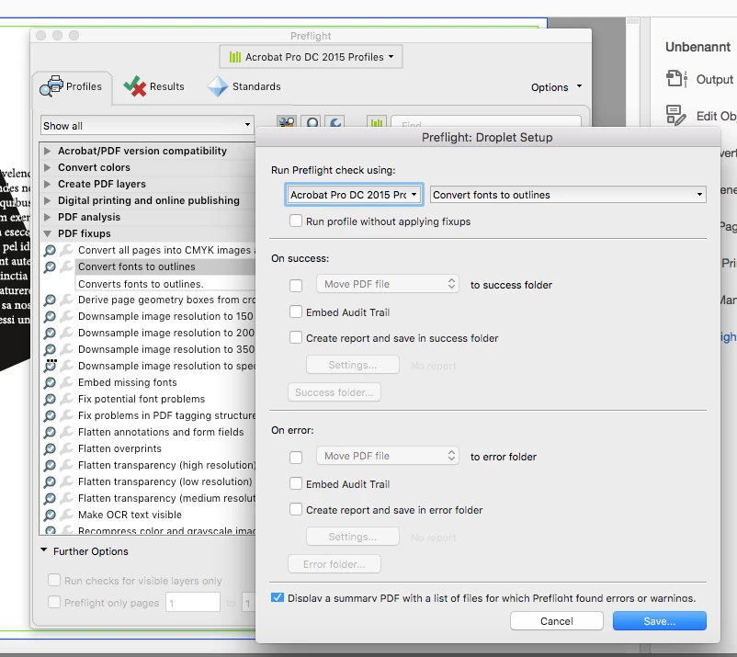Select Embed missing fonts in the list
Screen dimensions: 737x657
pyautogui.click(x=128, y=382)
